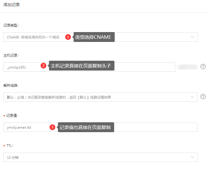Click the red number 2 badge

[43, 66]
